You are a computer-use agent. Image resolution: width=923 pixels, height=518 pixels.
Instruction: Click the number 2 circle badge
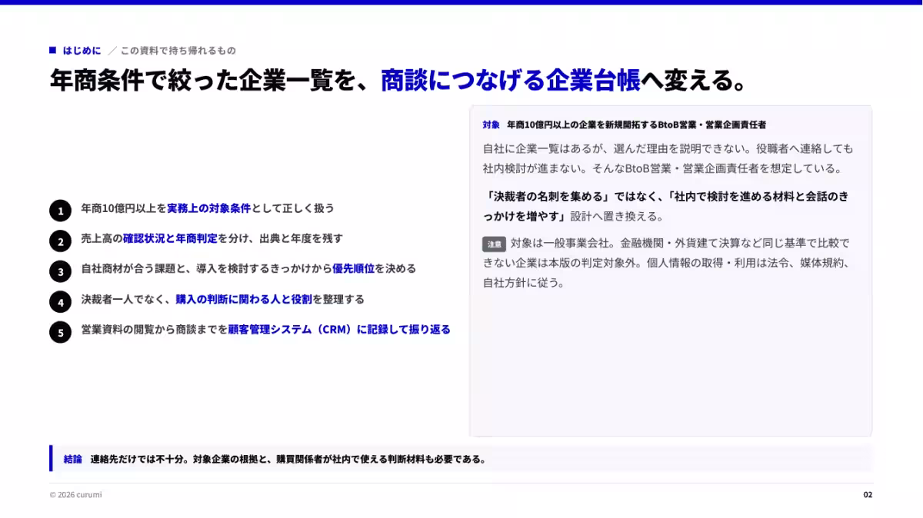tap(60, 241)
